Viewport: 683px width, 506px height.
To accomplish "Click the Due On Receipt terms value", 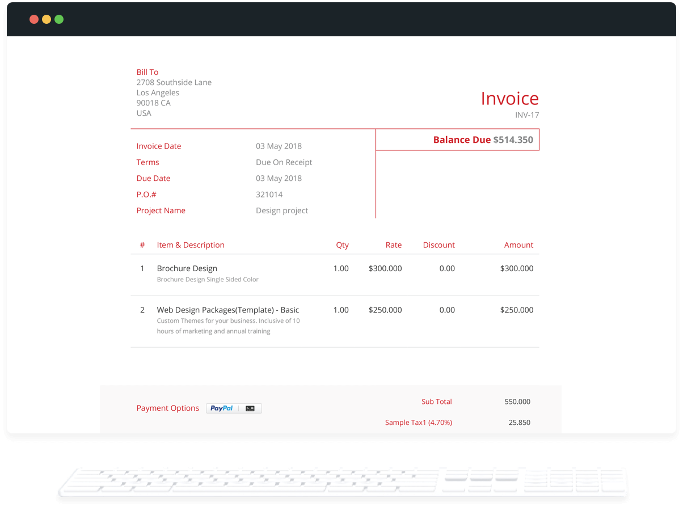I will 284,162.
